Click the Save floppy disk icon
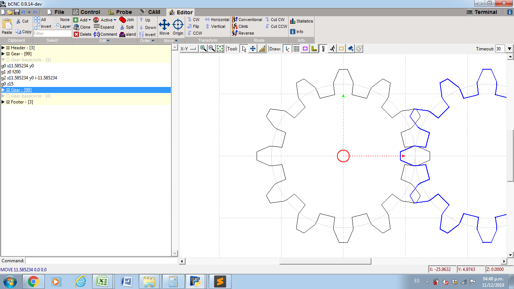 pyautogui.click(x=17, y=12)
